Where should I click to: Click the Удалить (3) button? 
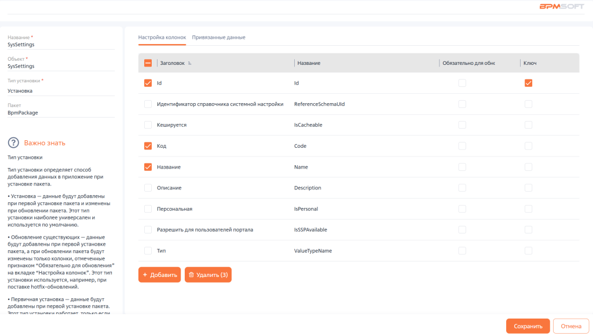208,275
